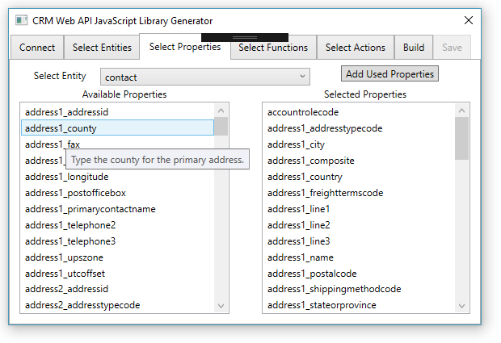Open the Select Entities tab

point(102,48)
